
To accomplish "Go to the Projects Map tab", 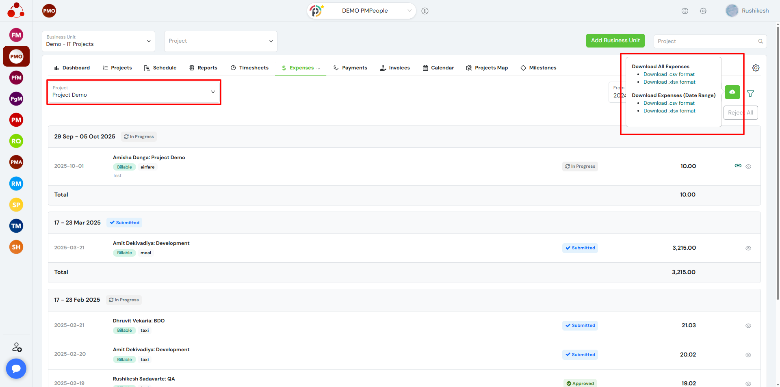I will pos(487,68).
